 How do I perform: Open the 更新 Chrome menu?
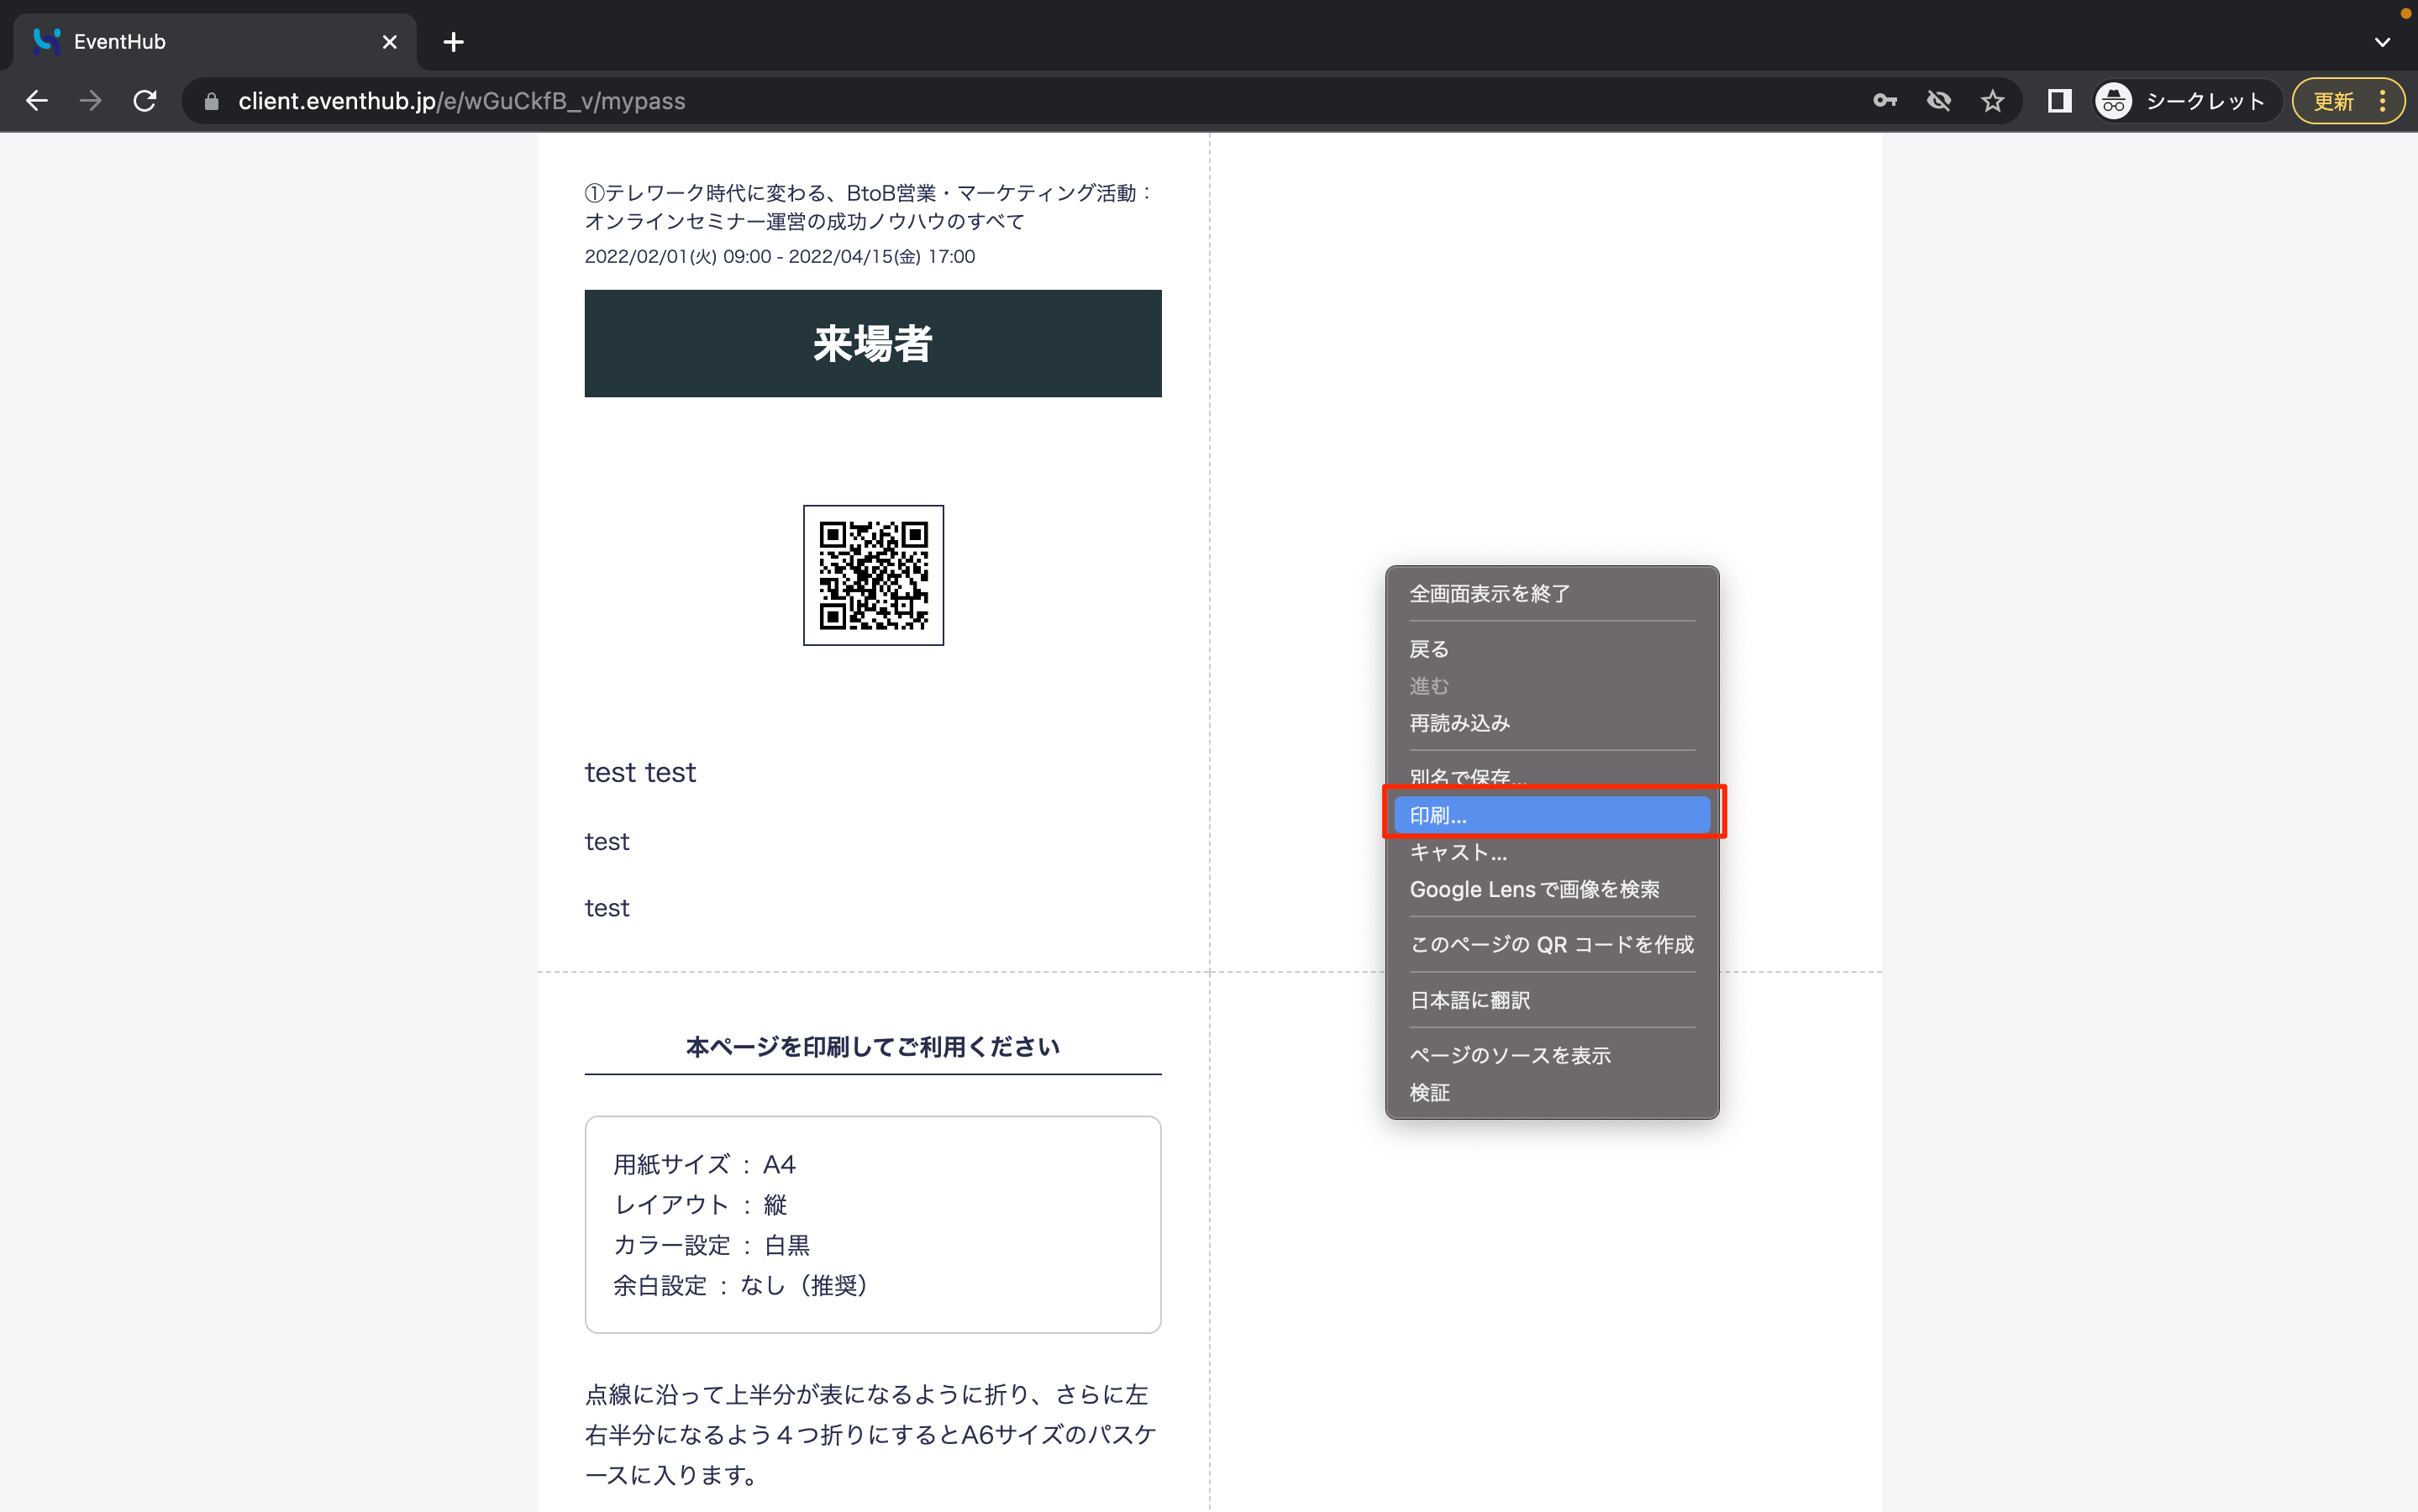(x=2347, y=101)
